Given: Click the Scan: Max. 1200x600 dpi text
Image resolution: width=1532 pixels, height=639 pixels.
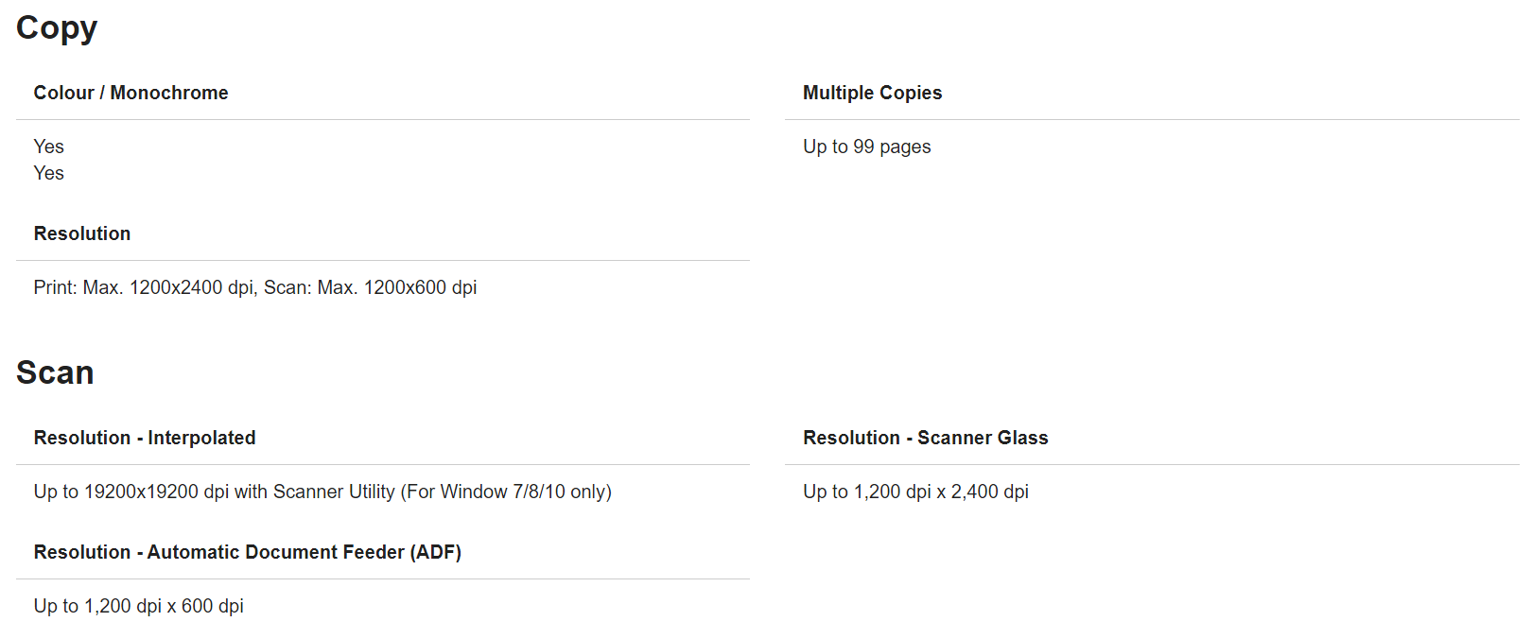Looking at the screenshot, I should (370, 287).
